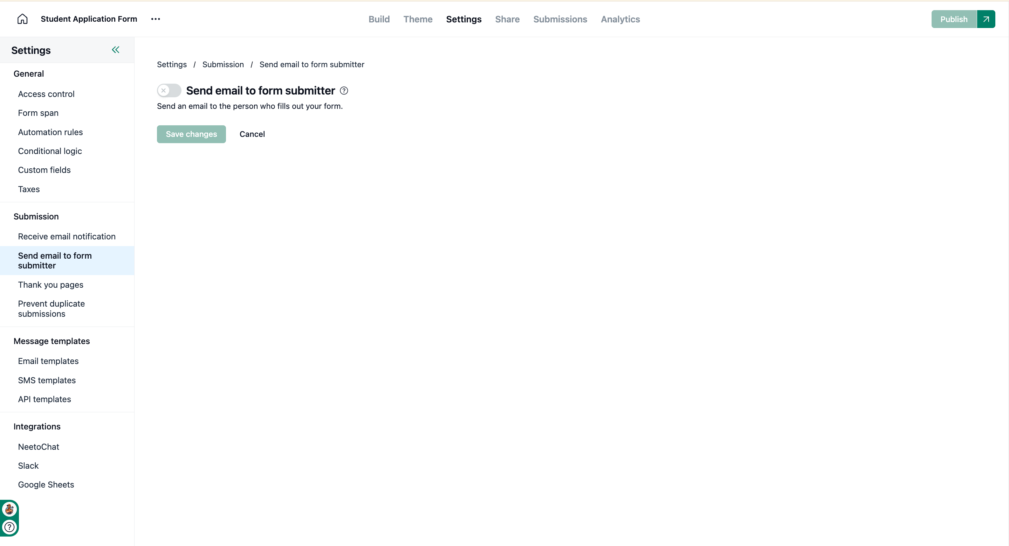1009x546 pixels.
Task: Enable Send email to form submitter toggle
Action: point(169,90)
